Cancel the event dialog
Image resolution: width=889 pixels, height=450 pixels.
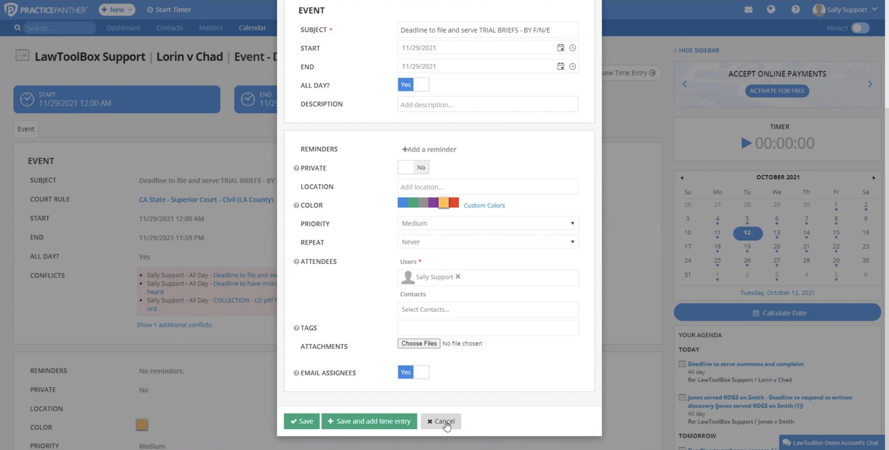[441, 421]
